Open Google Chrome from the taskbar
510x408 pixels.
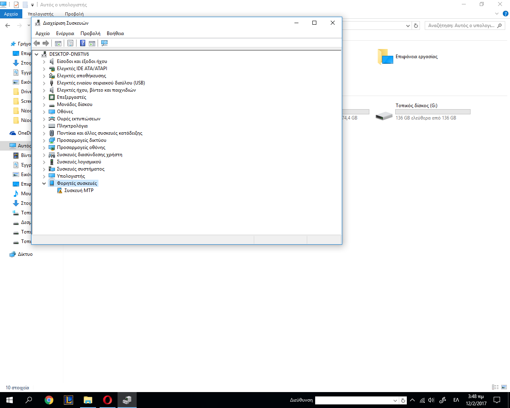tap(49, 400)
